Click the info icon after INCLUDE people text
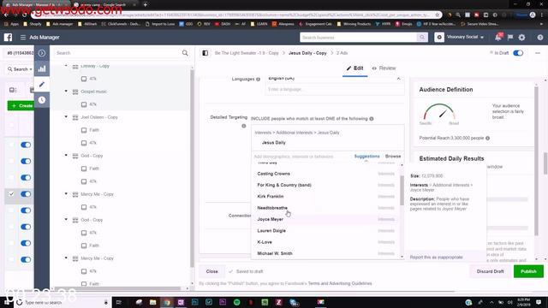This screenshot has height=308, width=548. coord(372,119)
